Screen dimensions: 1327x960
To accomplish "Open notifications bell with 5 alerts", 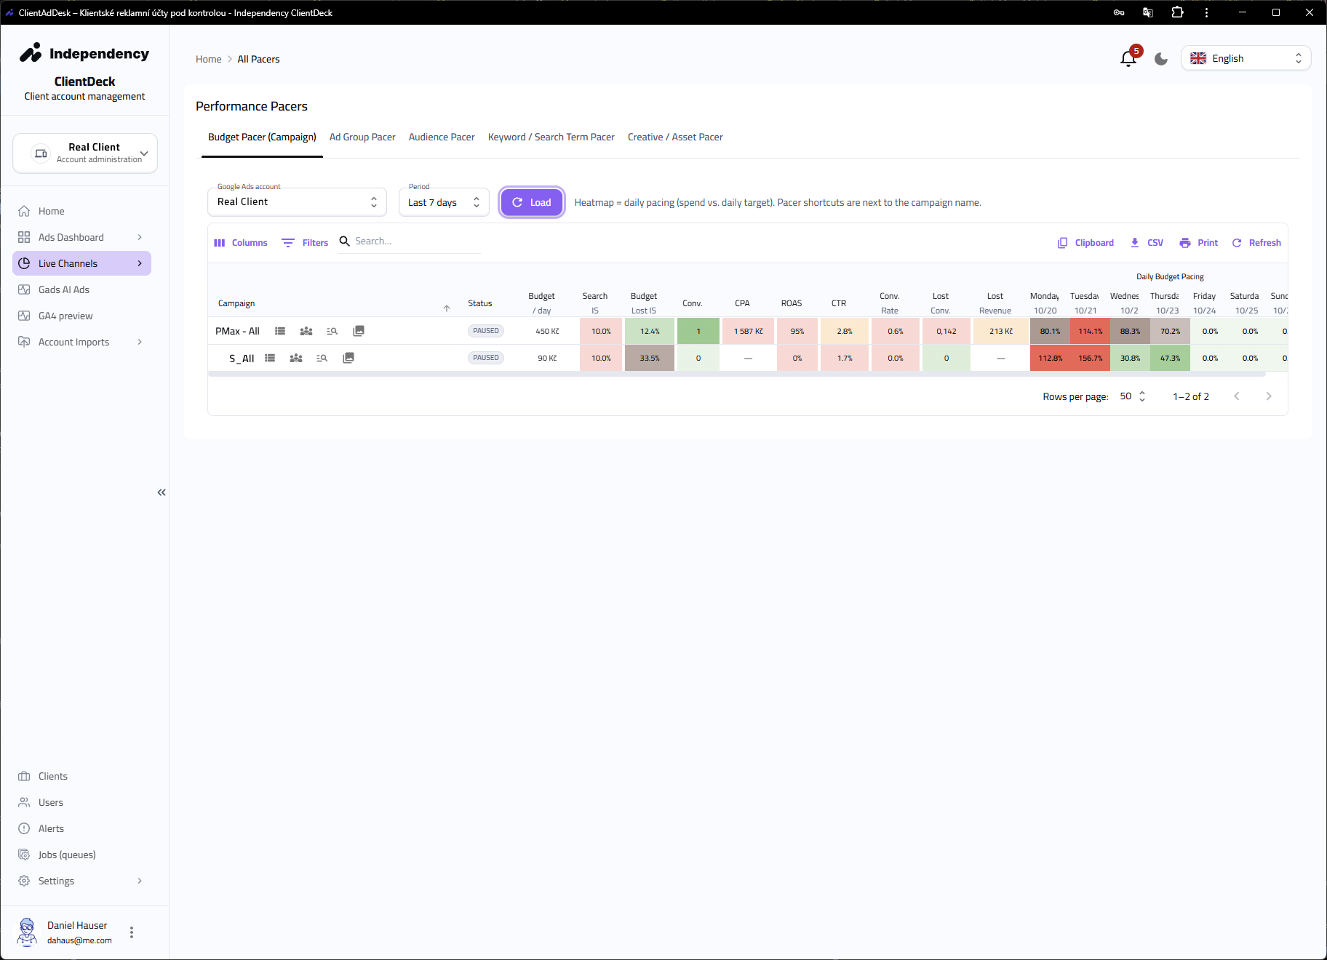I will [x=1128, y=59].
